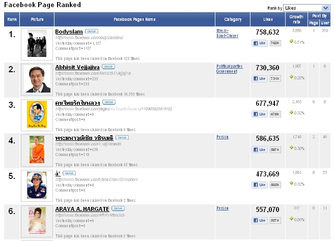Like the Abhisit Vejjajiva page
Screen dimensions: 334x241
pyautogui.click(x=260, y=79)
